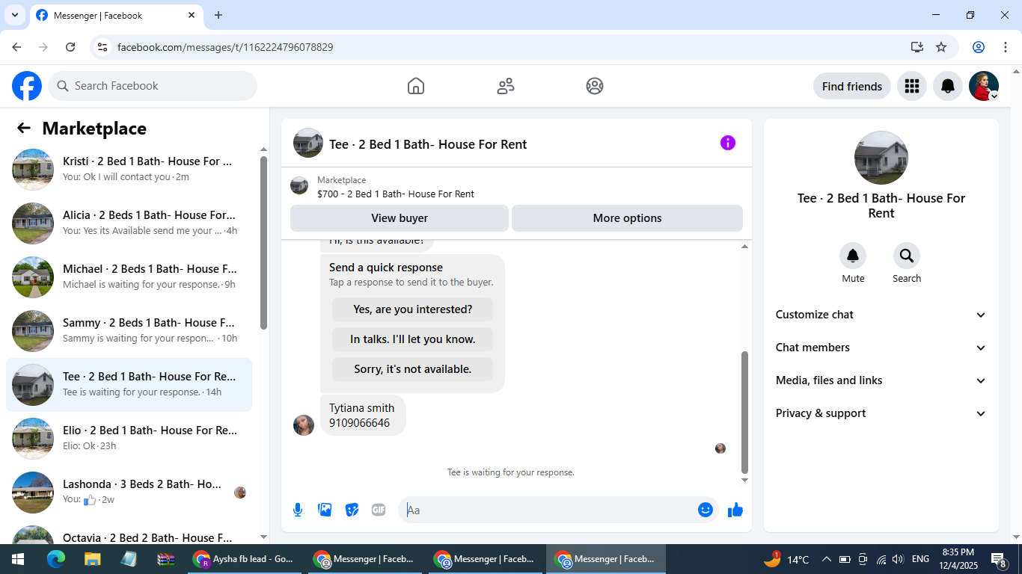Send a thumbs-up like
This screenshot has height=574, width=1022.
(x=735, y=510)
